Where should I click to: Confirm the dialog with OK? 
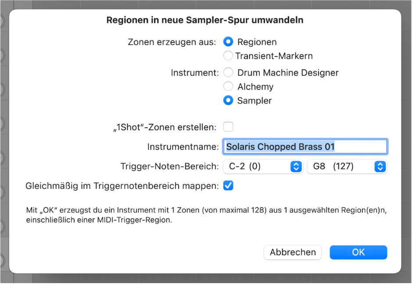point(358,252)
